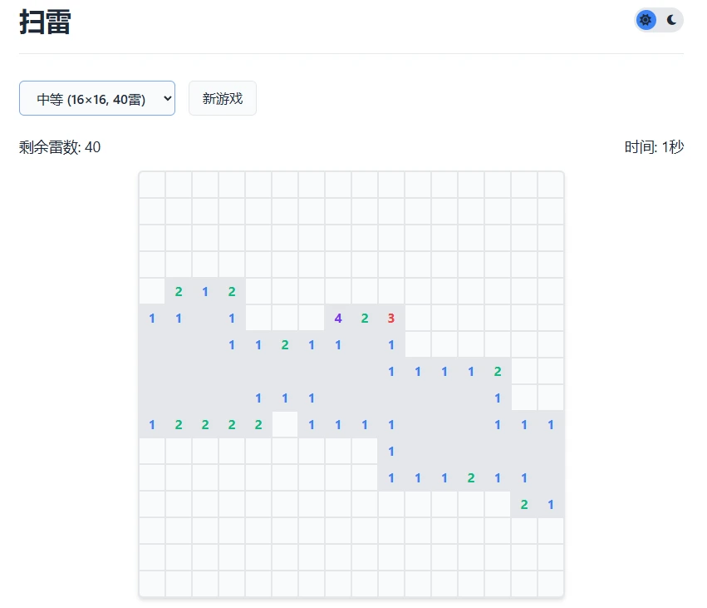Click the hidden cell left of the 2-1-2 group
The height and width of the screenshot is (608, 707).
pyautogui.click(x=152, y=291)
